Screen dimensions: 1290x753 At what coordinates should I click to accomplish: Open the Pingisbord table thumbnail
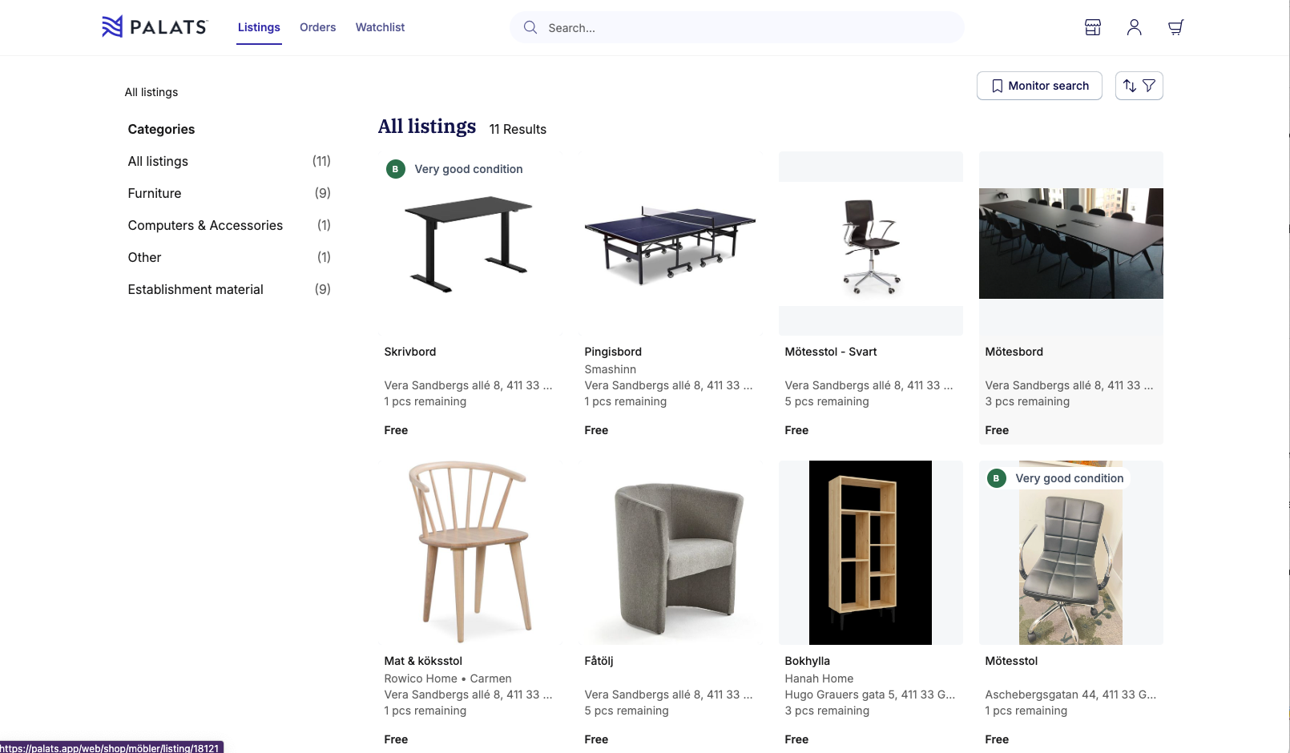coord(670,244)
